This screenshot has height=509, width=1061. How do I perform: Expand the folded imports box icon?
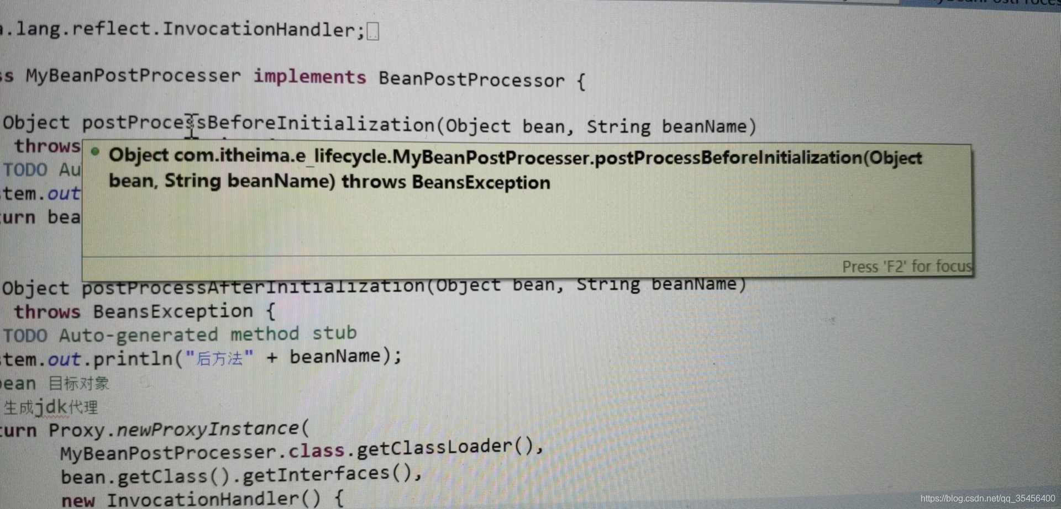(373, 31)
